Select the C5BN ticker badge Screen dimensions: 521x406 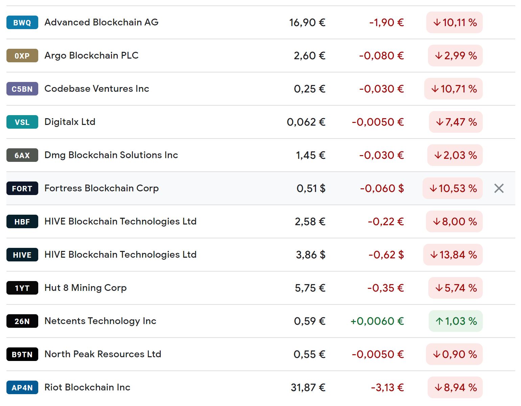[22, 89]
